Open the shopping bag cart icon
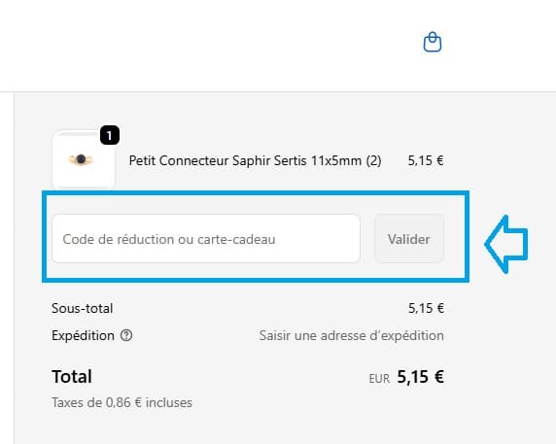This screenshot has height=444, width=556. point(433,42)
